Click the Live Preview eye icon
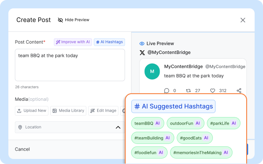Viewport: 263px width, 164px height. click(x=142, y=44)
